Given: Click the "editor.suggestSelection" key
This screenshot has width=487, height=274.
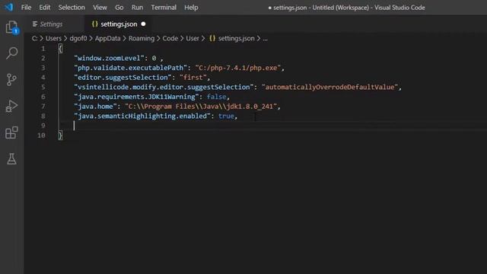Looking at the screenshot, I should pyautogui.click(x=123, y=78).
